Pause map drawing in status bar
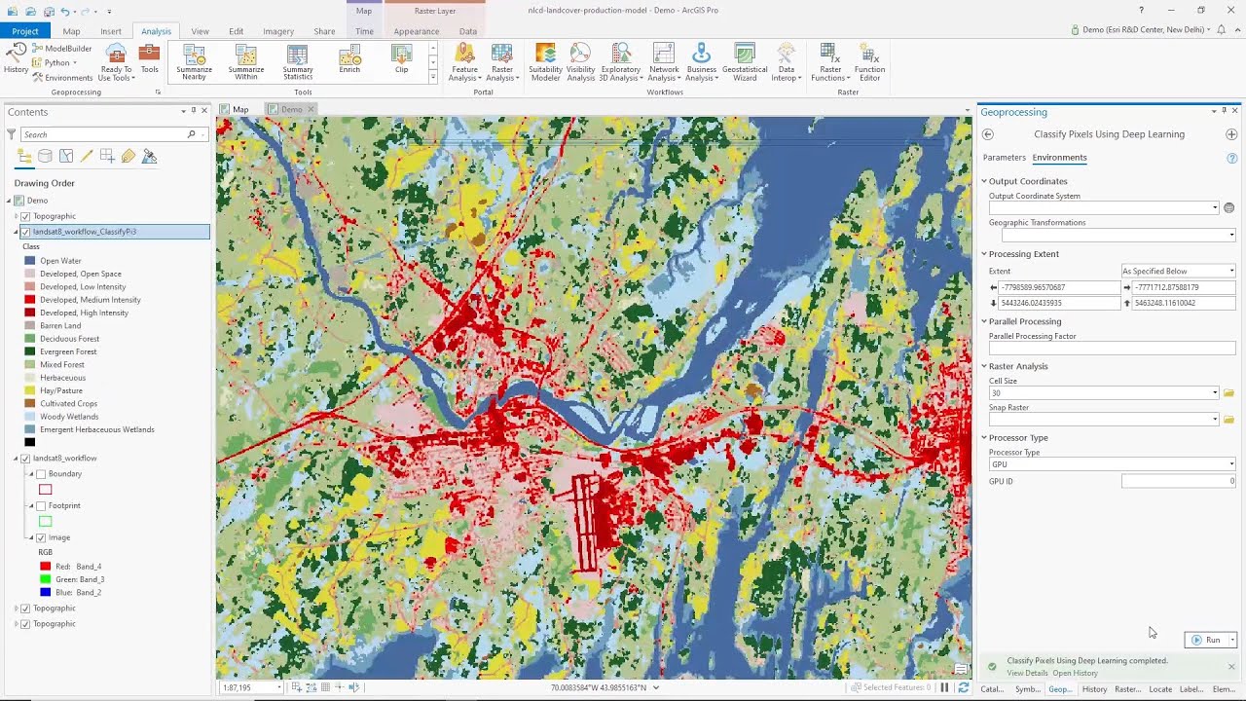This screenshot has height=701, width=1246. [x=944, y=687]
